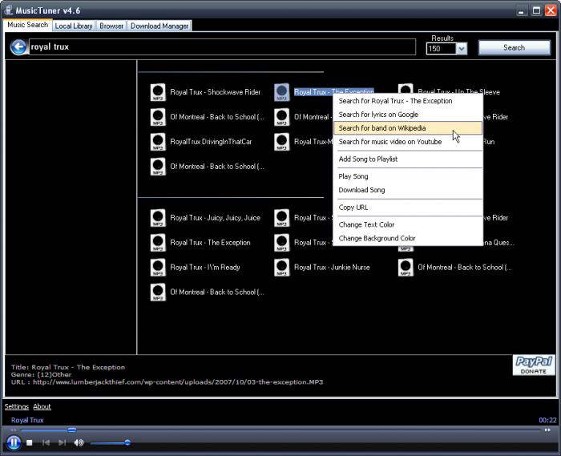Choose Search for Royal Trux - The Exception

(408, 101)
